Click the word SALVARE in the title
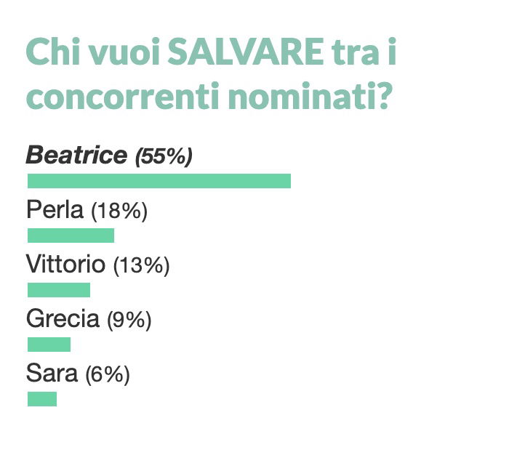This screenshot has width=509, height=471. coord(246,52)
